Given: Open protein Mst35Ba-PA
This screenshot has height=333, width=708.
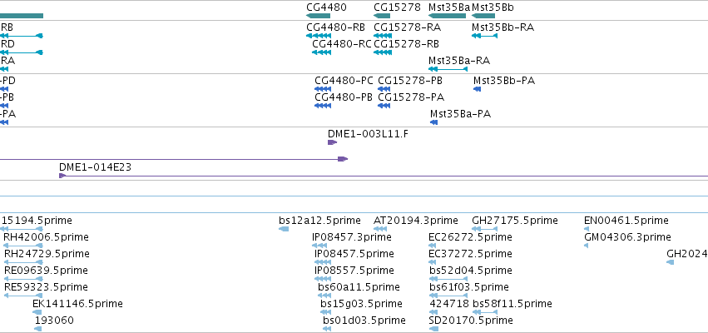Looking at the screenshot, I should click(x=461, y=114).
